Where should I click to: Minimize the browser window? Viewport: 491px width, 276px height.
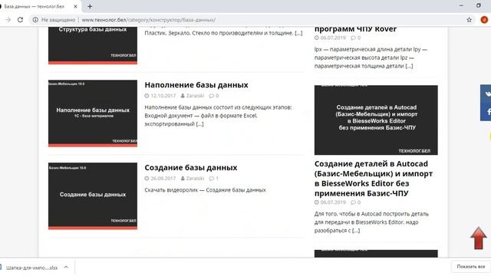(461, 5)
